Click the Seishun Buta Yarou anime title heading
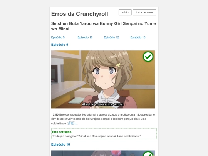This screenshot has width=208, height=156. pos(104,26)
